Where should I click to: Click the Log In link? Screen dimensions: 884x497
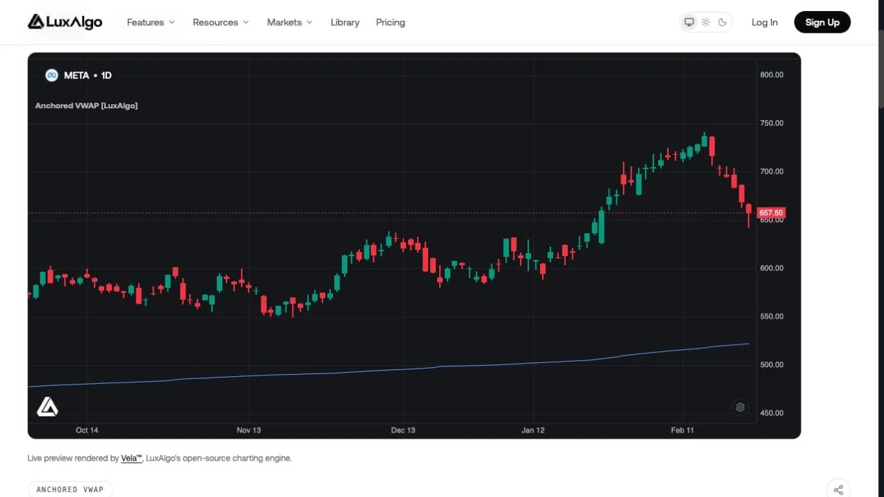point(764,22)
